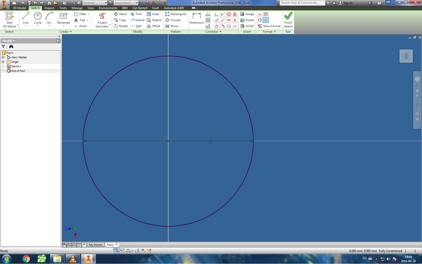Click the Automatic Dimensions and Constraints icon
Image resolution: width=422 pixels, height=264 pixels.
pyautogui.click(x=208, y=14)
